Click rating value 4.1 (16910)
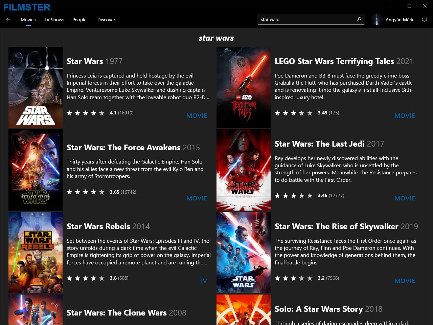The width and height of the screenshot is (433, 325). coord(122,113)
